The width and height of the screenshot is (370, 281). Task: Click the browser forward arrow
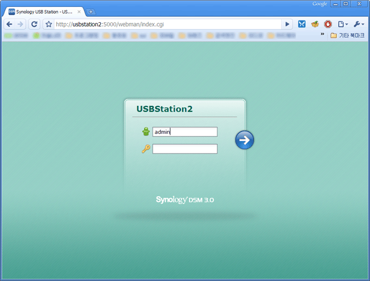pos(20,24)
